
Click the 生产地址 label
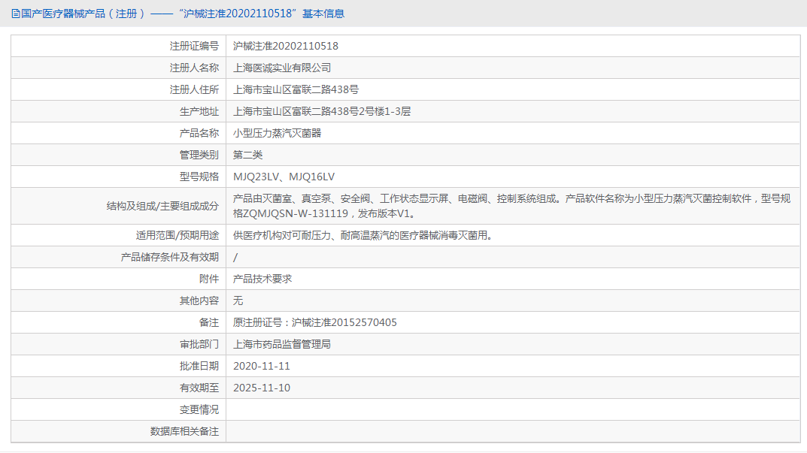(199, 112)
